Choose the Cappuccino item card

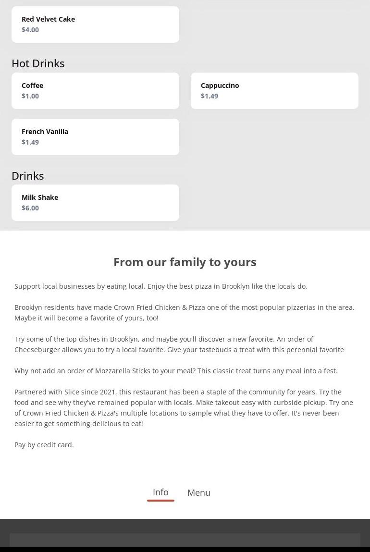tap(274, 90)
